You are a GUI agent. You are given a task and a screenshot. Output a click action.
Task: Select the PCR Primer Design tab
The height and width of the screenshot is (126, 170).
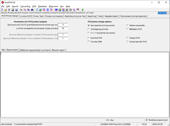pyautogui.click(x=10, y=16)
